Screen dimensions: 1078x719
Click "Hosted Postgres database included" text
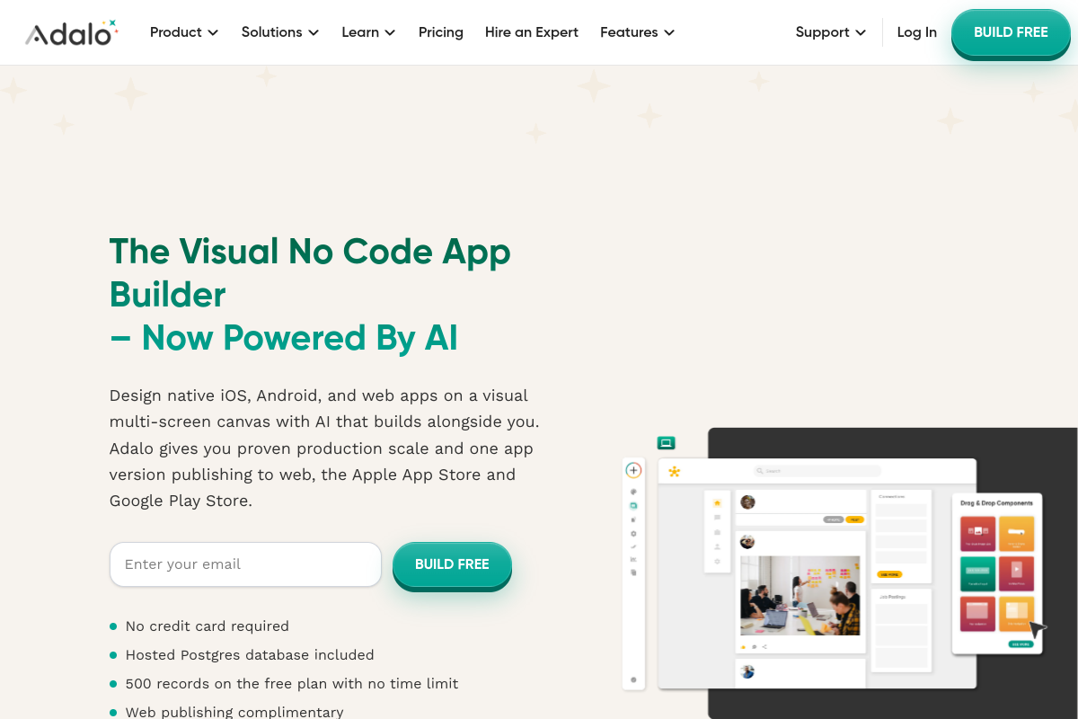coord(250,655)
